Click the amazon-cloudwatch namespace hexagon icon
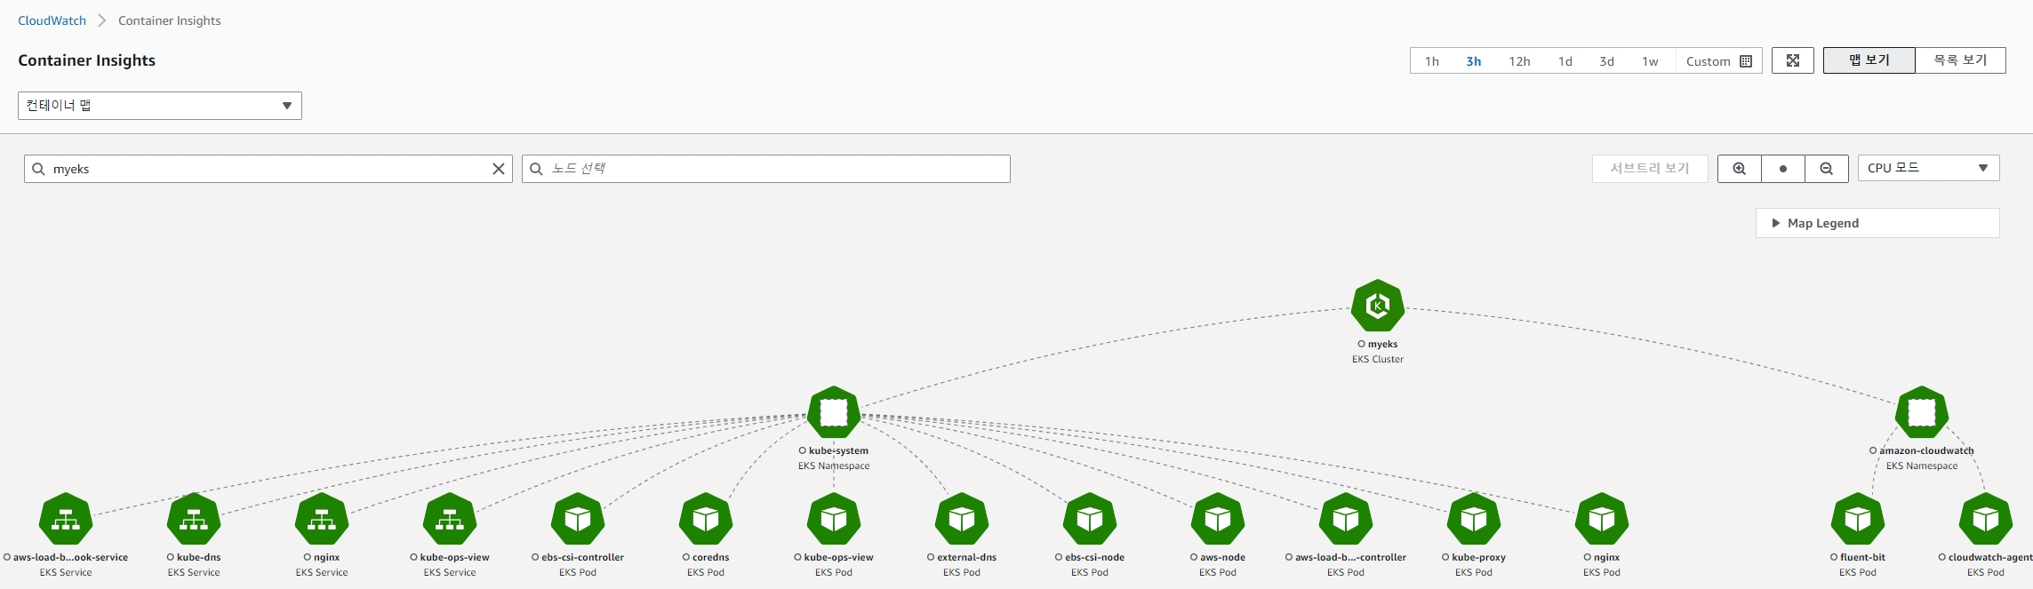This screenshot has height=589, width=2033. coord(1922,412)
